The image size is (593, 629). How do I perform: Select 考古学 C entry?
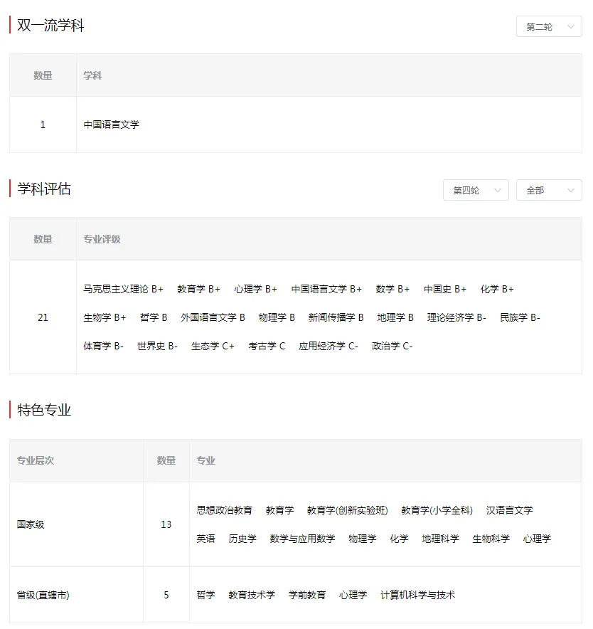tap(267, 347)
